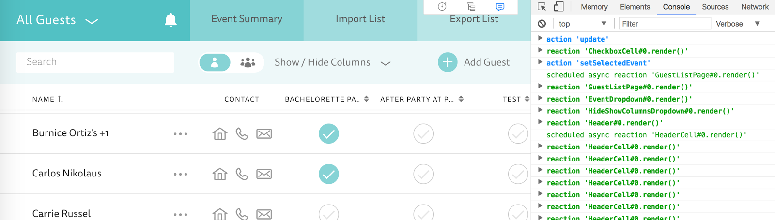Select the single guest view icon
The height and width of the screenshot is (220, 775).
click(215, 62)
